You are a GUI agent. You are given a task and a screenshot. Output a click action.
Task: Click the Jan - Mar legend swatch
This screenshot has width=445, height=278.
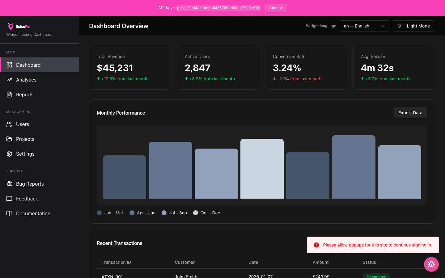(99, 213)
